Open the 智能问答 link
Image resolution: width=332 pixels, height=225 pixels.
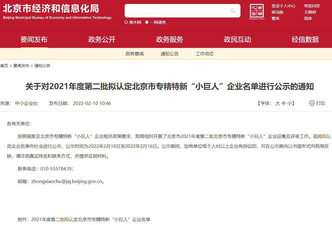click(x=312, y=6)
